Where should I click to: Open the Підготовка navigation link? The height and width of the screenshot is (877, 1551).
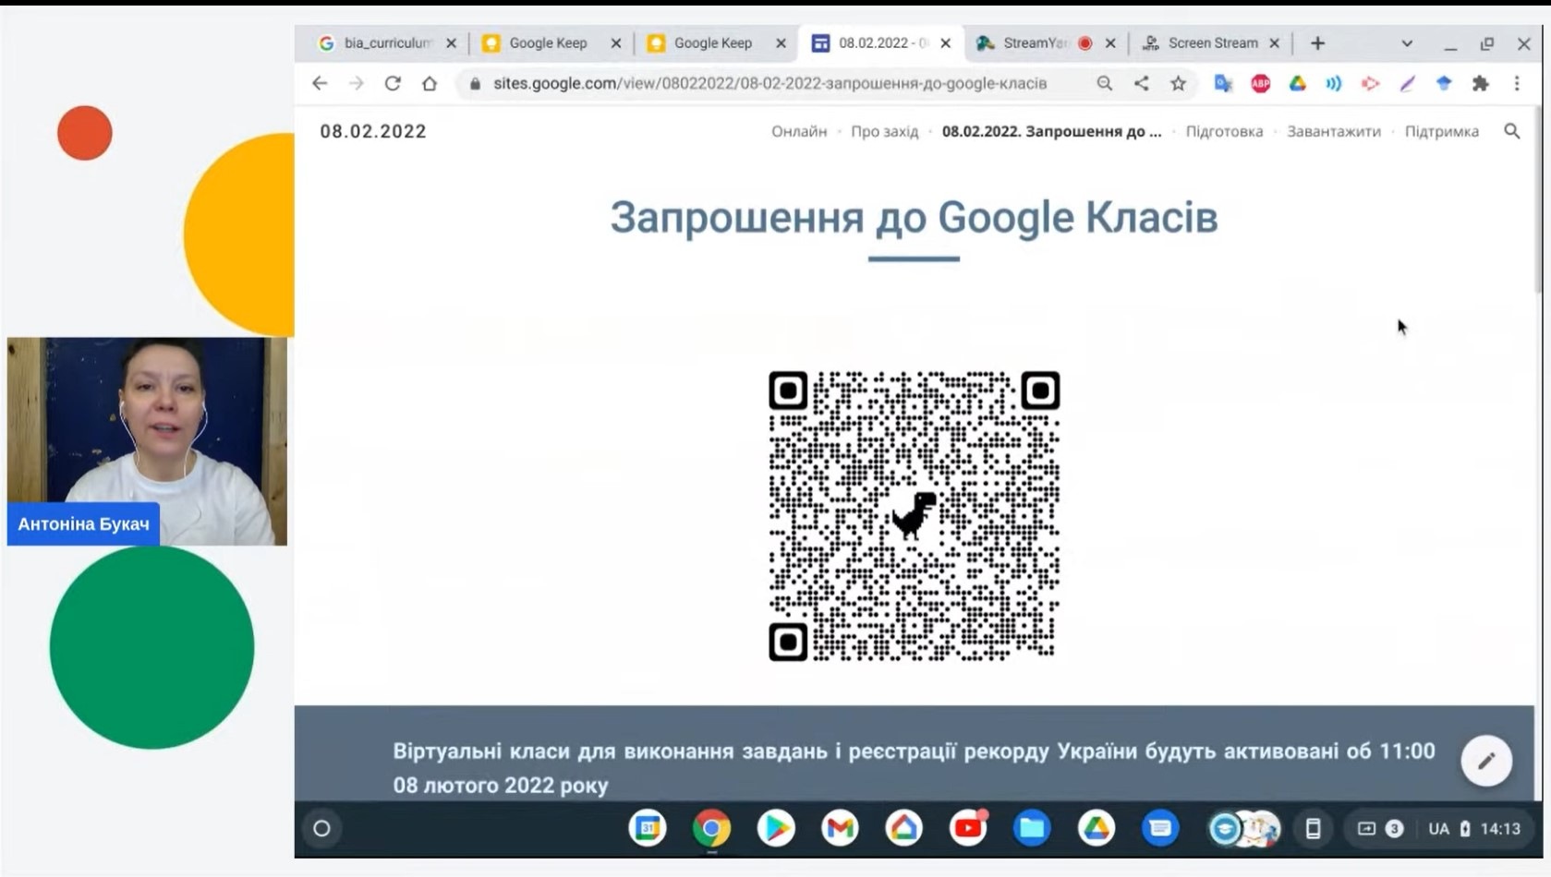click(1224, 131)
